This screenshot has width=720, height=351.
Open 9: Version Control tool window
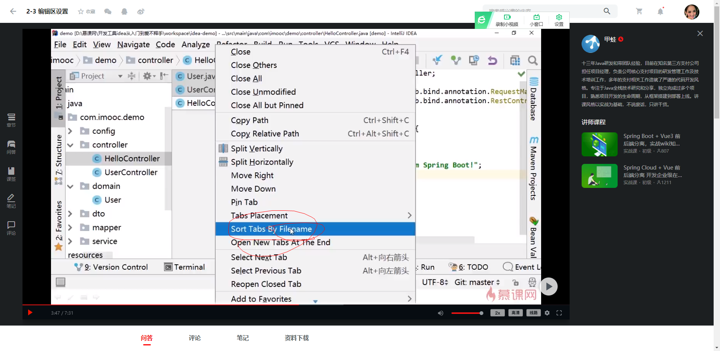pos(111,267)
